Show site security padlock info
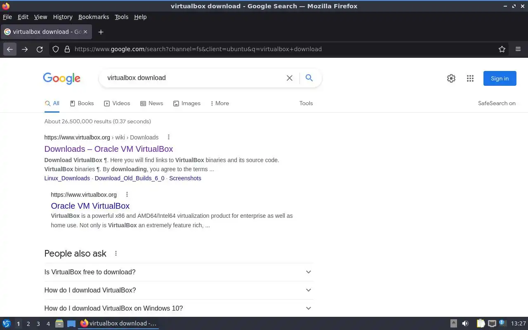The width and height of the screenshot is (528, 330). [67, 49]
